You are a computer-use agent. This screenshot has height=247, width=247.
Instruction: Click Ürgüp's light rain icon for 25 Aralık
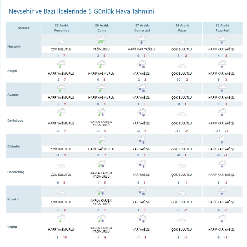coord(62,218)
